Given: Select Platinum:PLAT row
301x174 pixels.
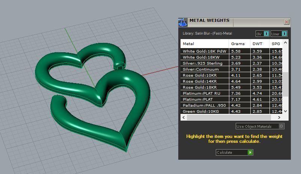Looking at the screenshot, I should pos(231,99).
